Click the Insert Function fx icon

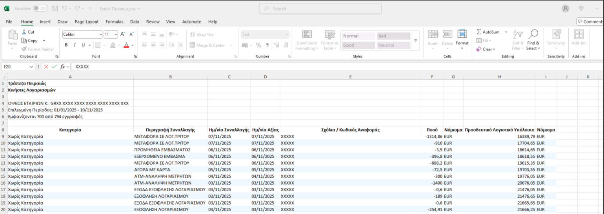pos(62,67)
